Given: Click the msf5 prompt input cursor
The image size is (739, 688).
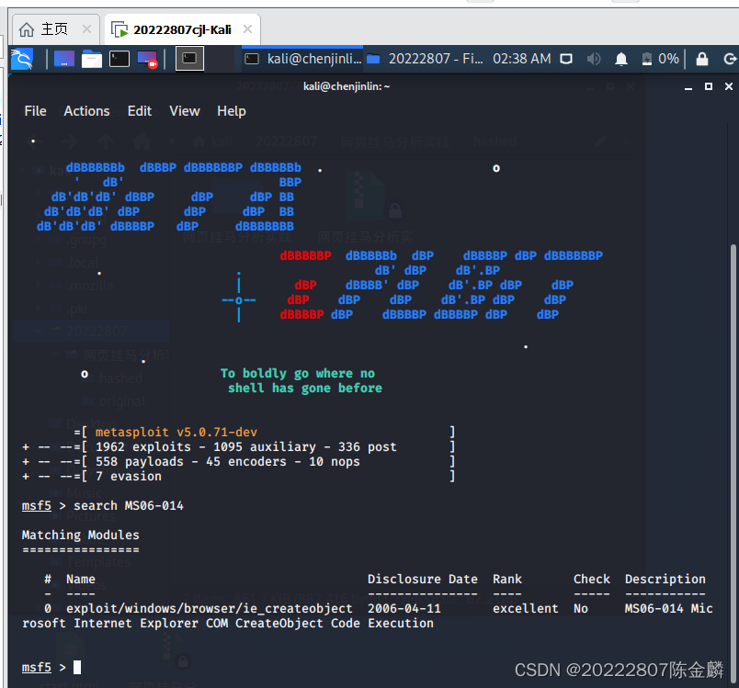Looking at the screenshot, I should pyautogui.click(x=77, y=667).
